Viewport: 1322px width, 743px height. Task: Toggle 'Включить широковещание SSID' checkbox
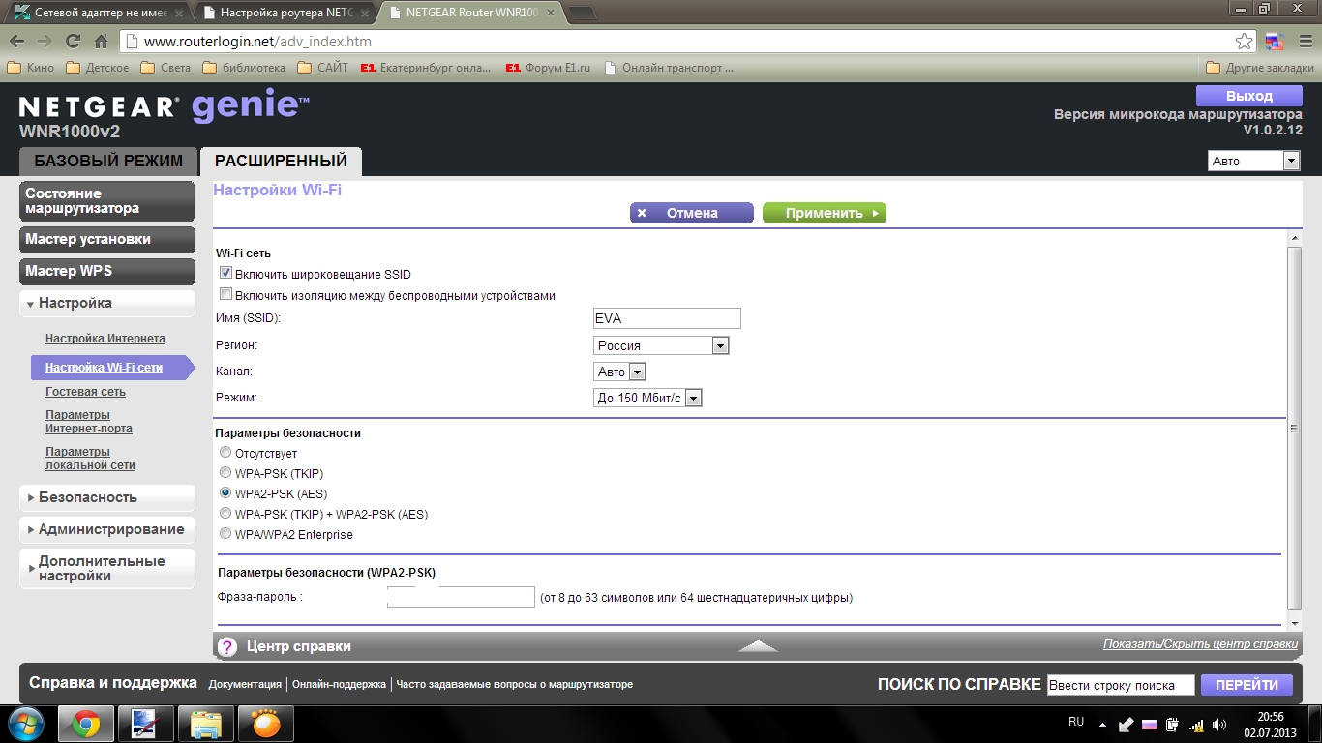pyautogui.click(x=226, y=275)
